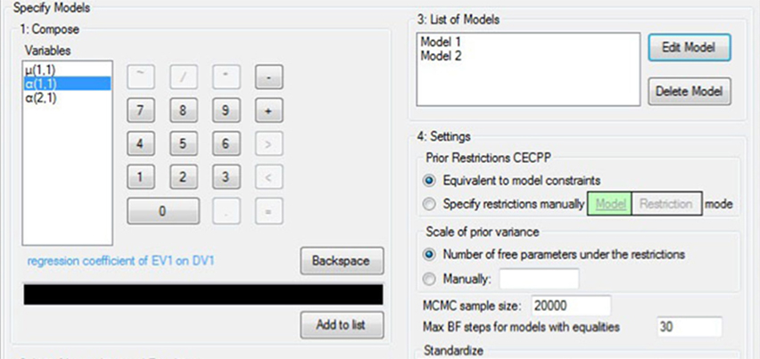Click the MCMC sample size field

point(571,306)
